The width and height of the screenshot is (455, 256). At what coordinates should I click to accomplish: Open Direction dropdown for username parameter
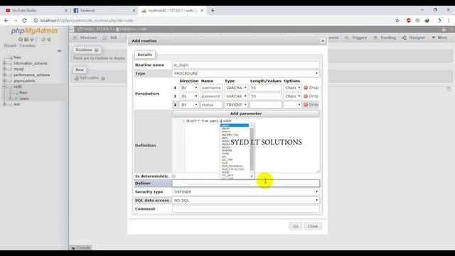coord(188,87)
